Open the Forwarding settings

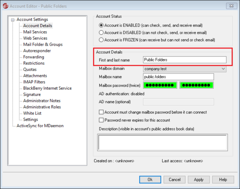click(34, 57)
